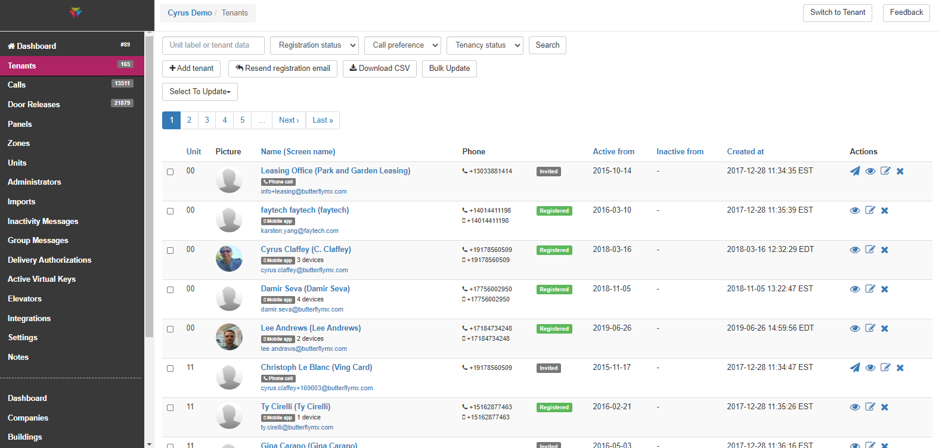Click Resend registration email button
Screen dimensions: 939x448
point(283,69)
